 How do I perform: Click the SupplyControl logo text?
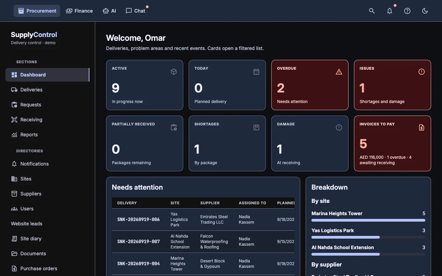(x=34, y=35)
